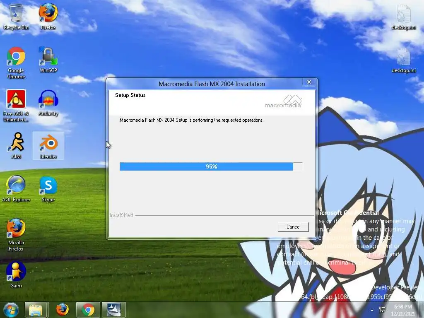Select the WinSCP desktop icon

click(48, 60)
